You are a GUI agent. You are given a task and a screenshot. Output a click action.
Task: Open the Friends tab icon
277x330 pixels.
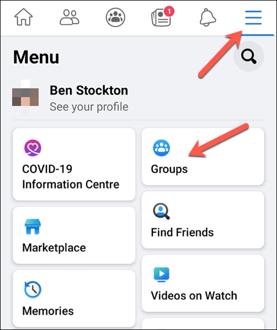click(70, 17)
